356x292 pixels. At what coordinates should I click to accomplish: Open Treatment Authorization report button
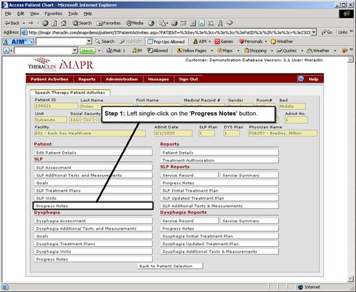(219, 160)
